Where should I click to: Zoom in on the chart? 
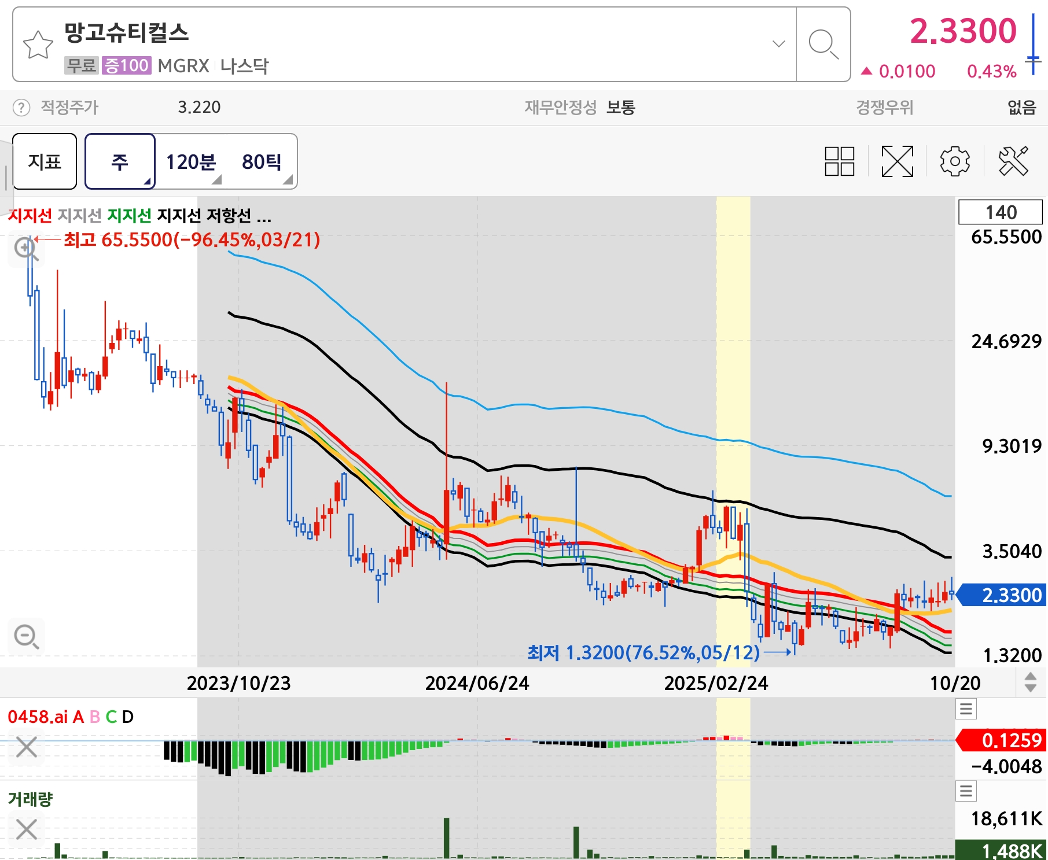pyautogui.click(x=26, y=249)
